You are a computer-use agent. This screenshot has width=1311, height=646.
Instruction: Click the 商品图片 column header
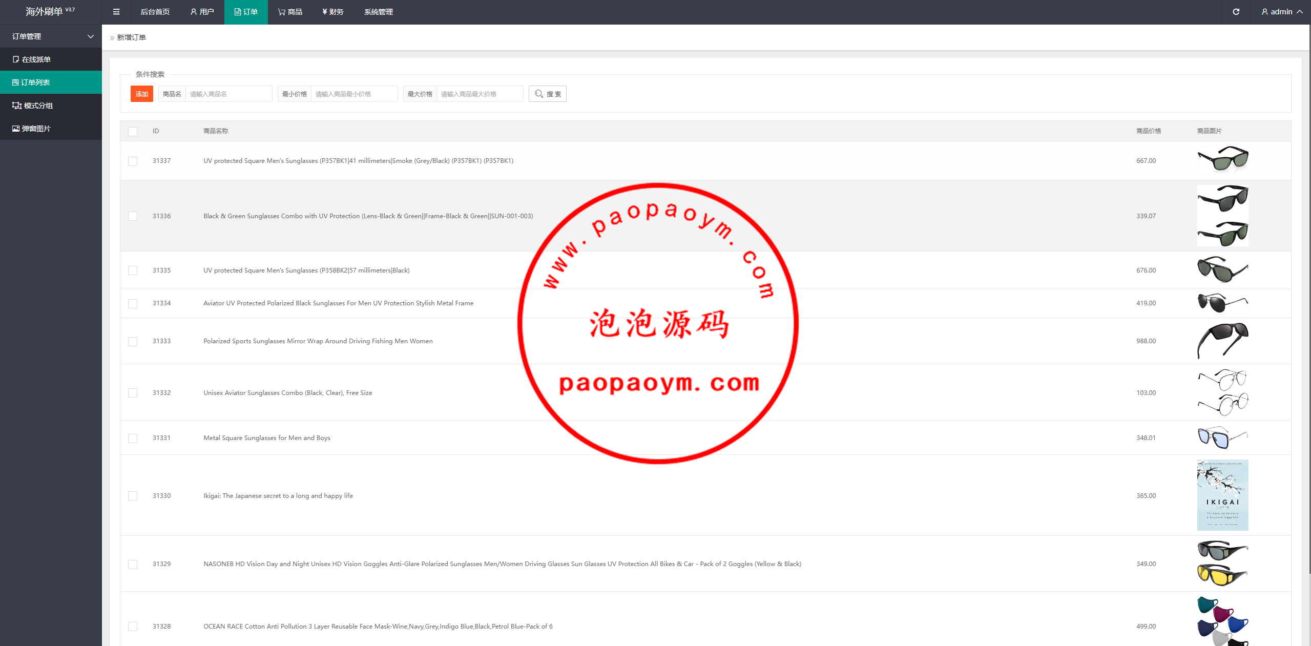pyautogui.click(x=1210, y=131)
